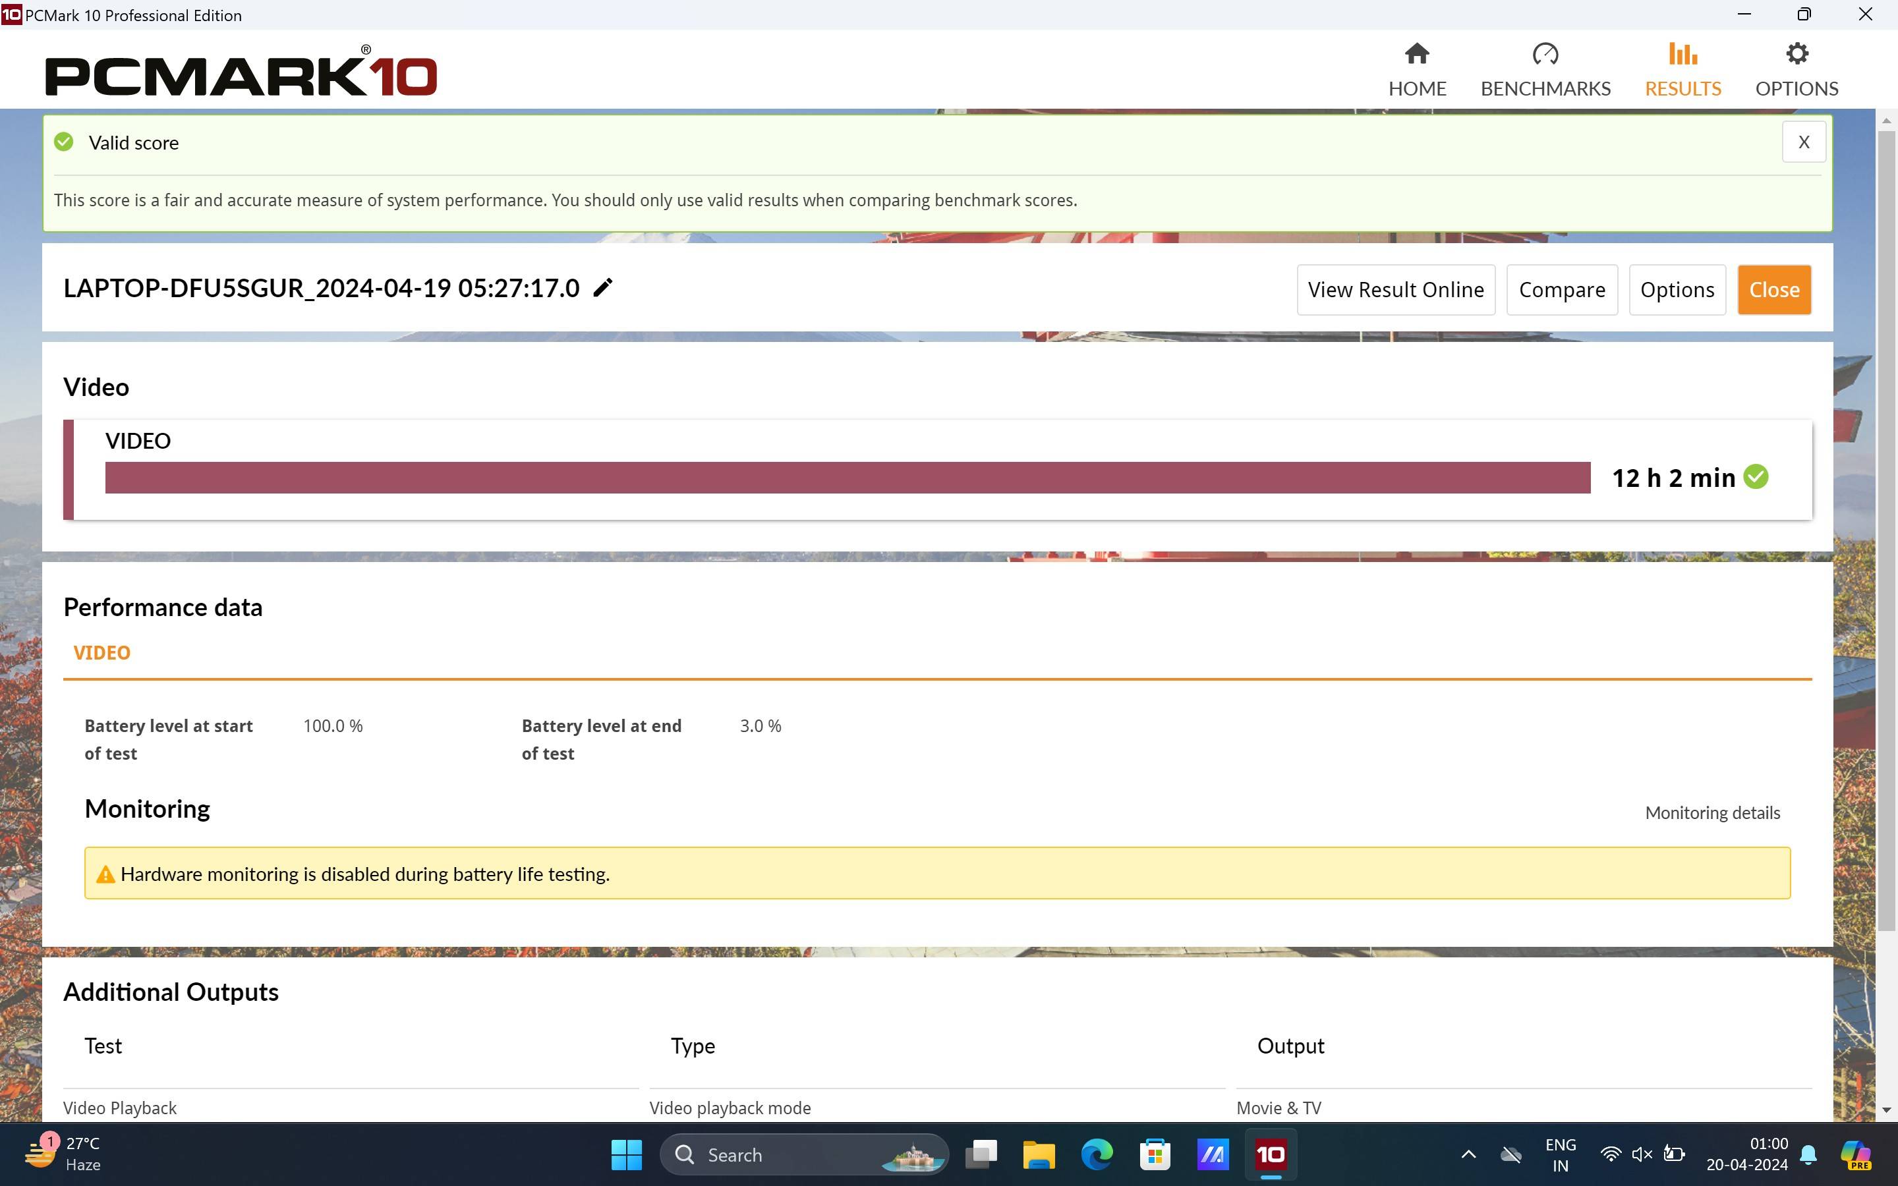Click the vertical scrollbar down arrow
1898x1186 pixels.
(x=1886, y=1109)
